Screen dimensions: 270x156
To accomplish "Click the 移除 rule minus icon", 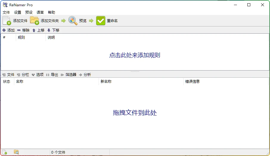I will pos(19,30).
